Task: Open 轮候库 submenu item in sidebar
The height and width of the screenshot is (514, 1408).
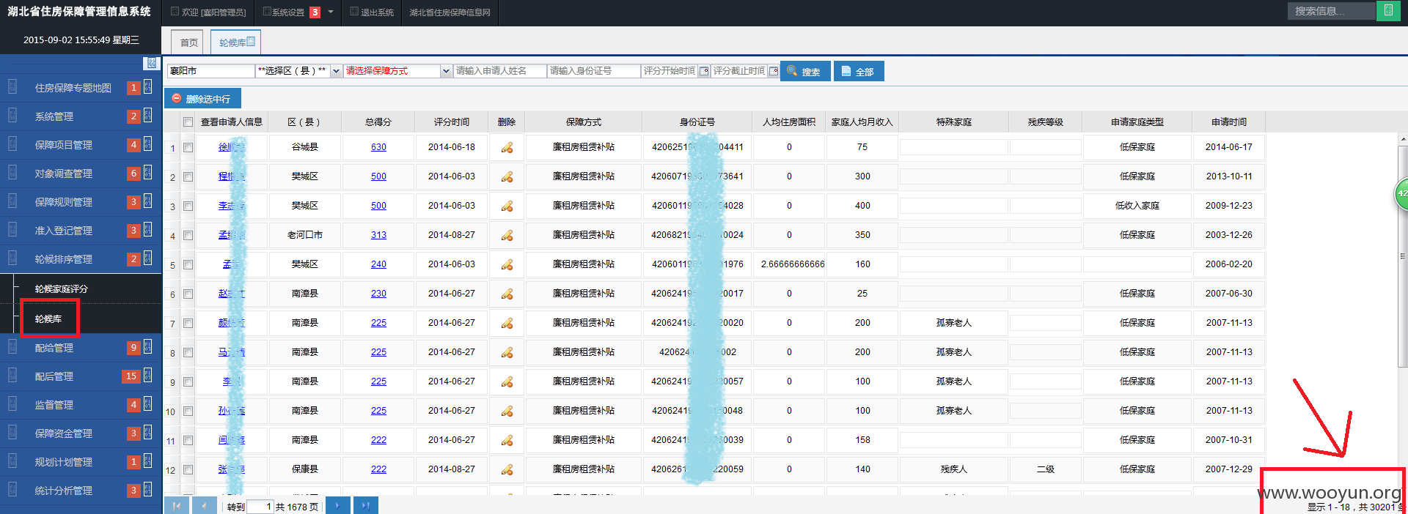Action: (48, 319)
